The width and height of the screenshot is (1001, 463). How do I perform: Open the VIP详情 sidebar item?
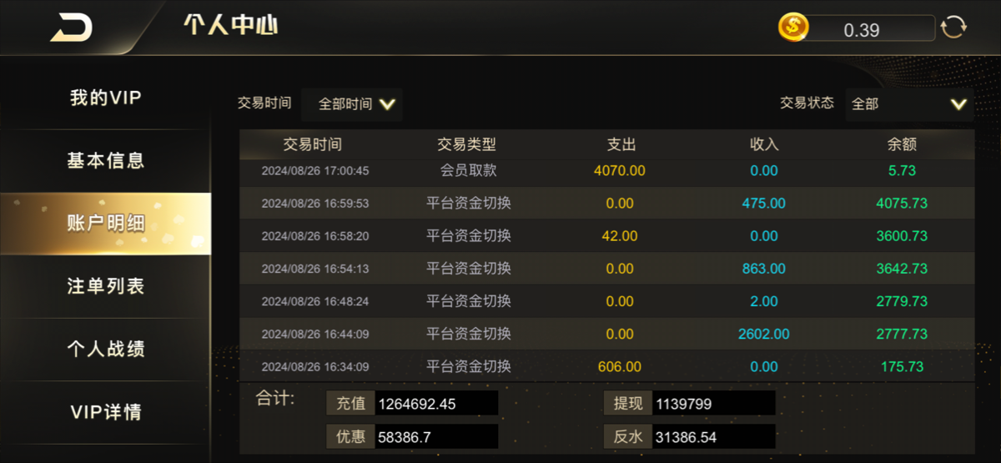pos(105,412)
